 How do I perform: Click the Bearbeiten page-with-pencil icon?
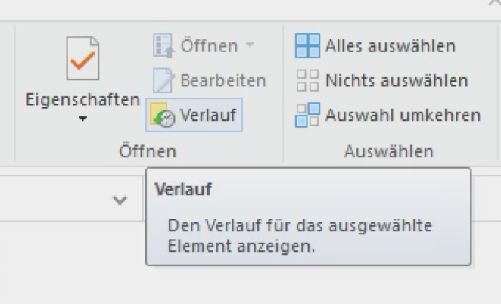[163, 80]
